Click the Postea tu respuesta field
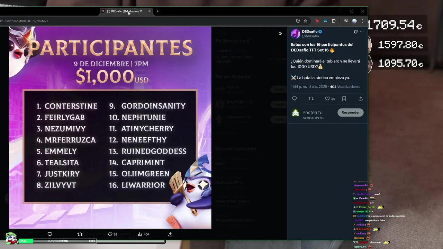 (313, 115)
